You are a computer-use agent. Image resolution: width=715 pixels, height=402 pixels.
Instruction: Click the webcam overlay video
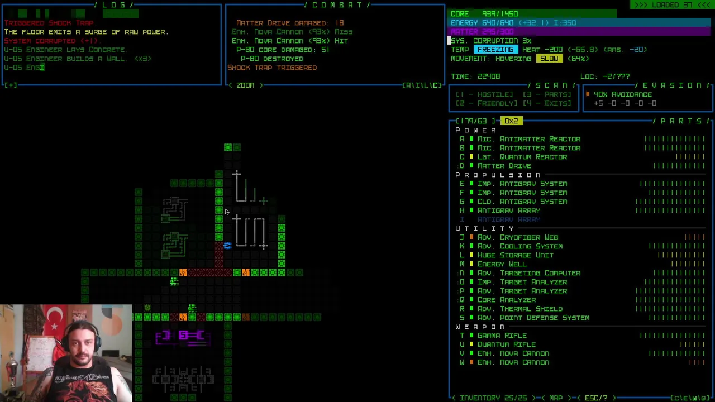click(66, 353)
